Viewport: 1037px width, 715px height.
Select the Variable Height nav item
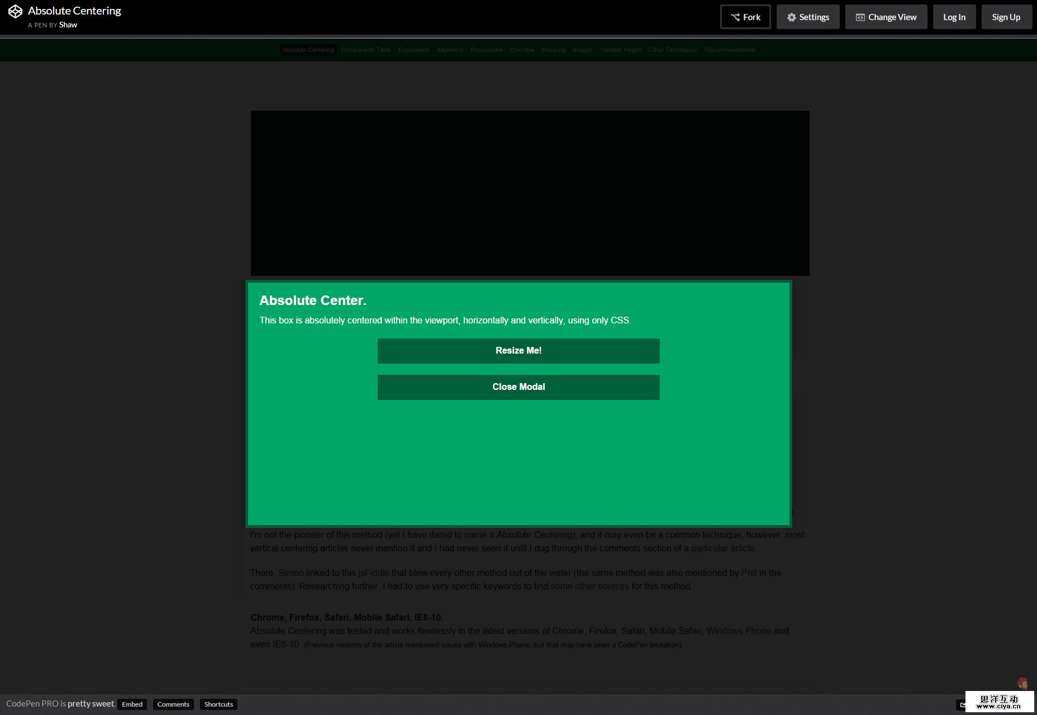620,50
